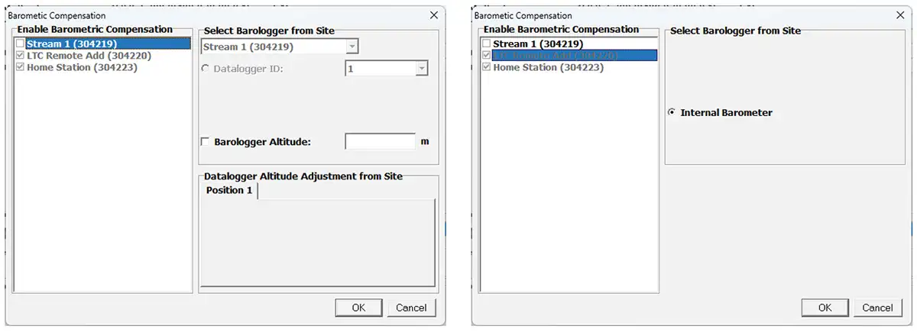Toggle LTC Remote Add checkbox in left dialog
Screen dimensions: 917x332
pyautogui.click(x=20, y=56)
